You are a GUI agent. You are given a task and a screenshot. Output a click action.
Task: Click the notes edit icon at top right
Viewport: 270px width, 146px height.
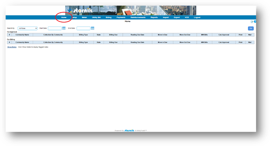tap(252, 22)
